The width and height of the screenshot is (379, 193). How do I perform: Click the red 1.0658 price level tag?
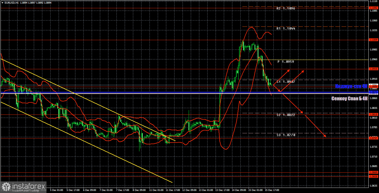(374, 177)
